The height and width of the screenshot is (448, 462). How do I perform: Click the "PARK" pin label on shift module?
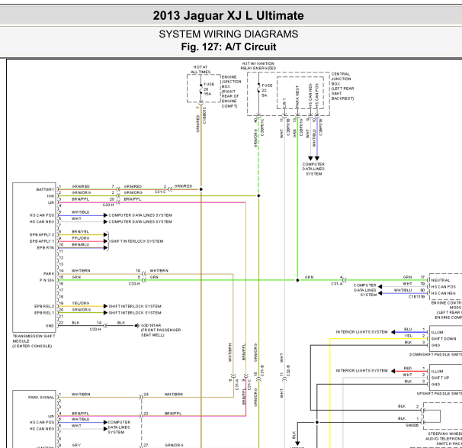49,274
